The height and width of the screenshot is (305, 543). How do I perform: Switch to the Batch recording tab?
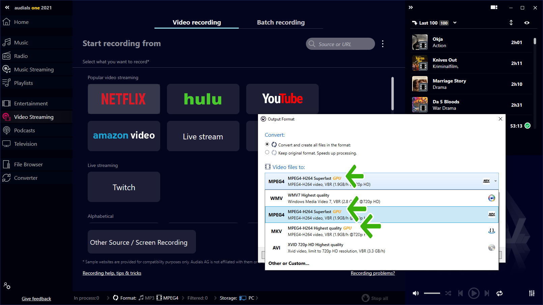281,23
